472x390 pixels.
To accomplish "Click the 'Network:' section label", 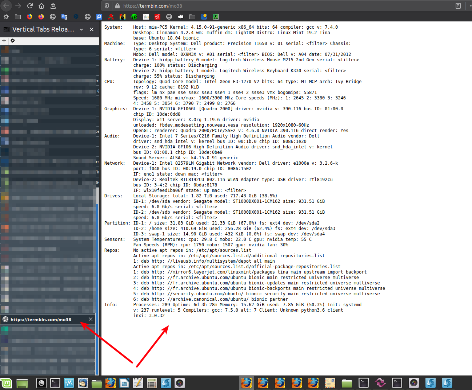I will [x=115, y=163].
